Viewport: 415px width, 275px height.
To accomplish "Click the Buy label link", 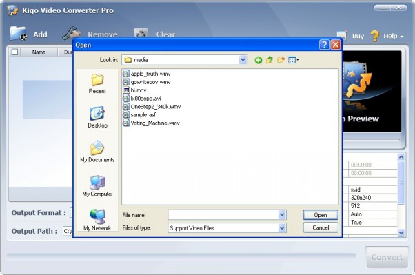I will (358, 36).
